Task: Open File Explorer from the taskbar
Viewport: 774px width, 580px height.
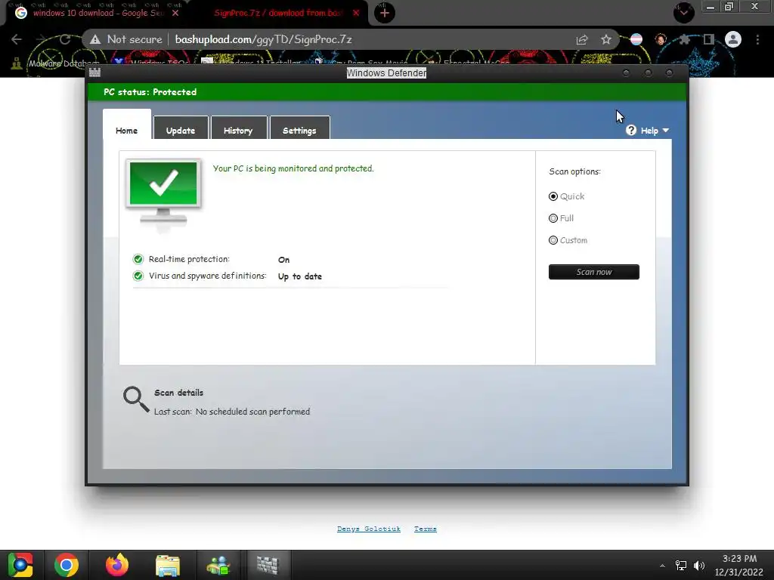Action: (168, 565)
